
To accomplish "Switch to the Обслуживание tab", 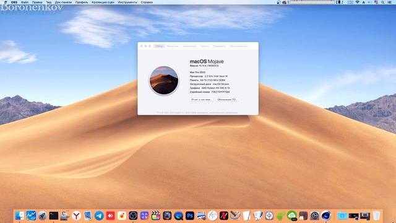I will [x=238, y=46].
